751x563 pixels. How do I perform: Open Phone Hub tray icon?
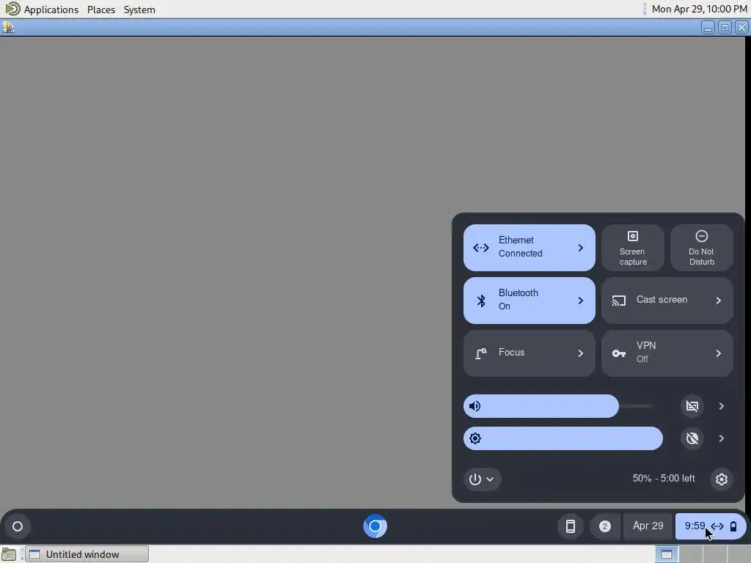[570, 526]
